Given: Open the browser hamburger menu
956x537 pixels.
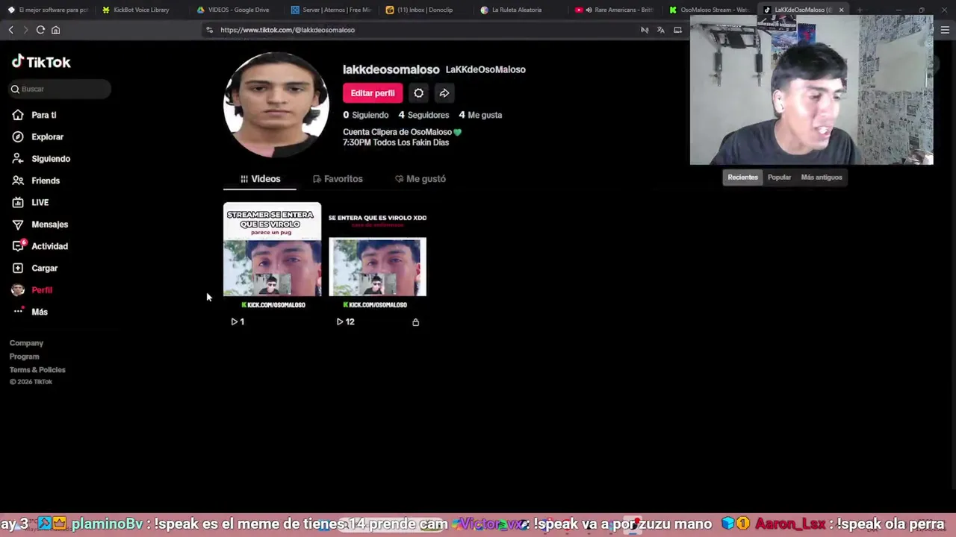Looking at the screenshot, I should 945,30.
